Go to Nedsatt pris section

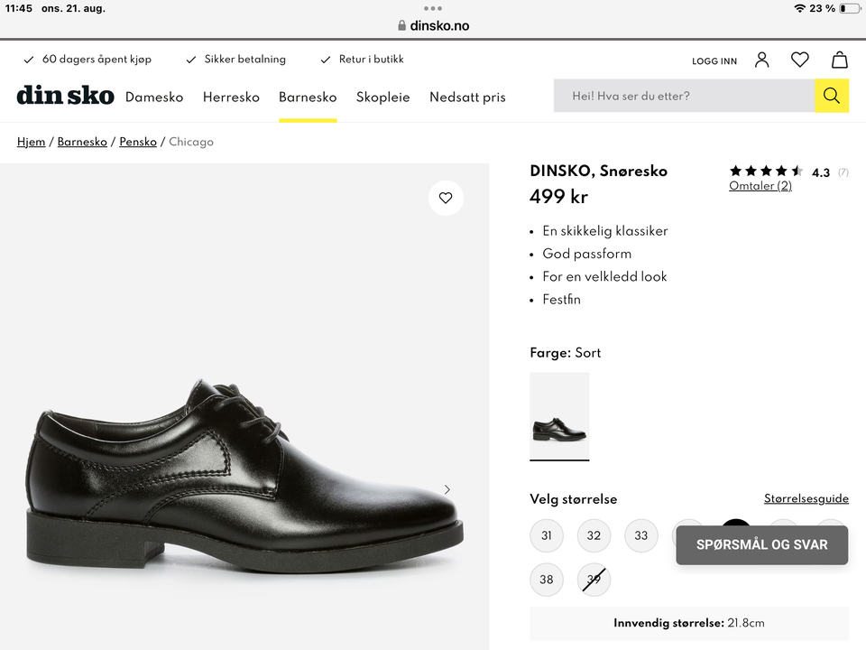click(x=467, y=97)
